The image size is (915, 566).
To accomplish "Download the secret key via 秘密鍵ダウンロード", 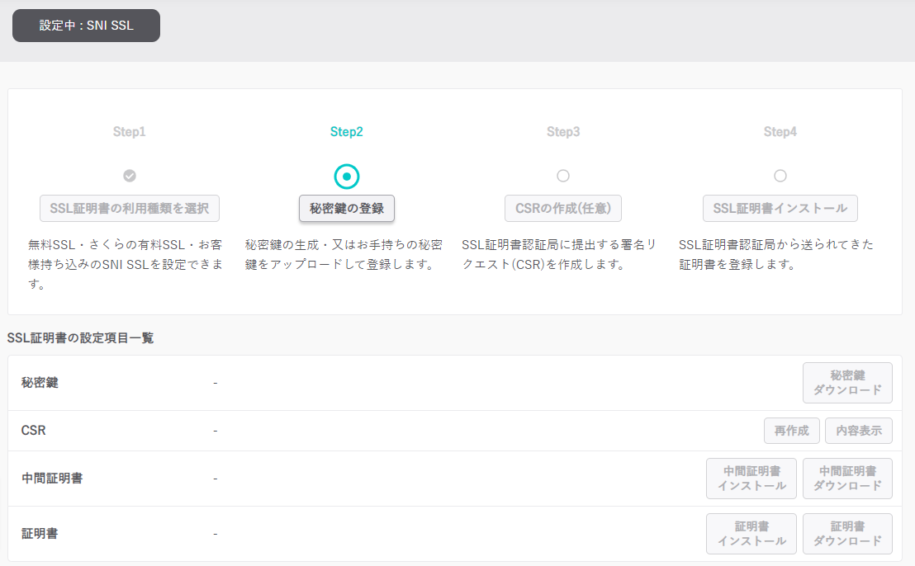I will click(847, 383).
